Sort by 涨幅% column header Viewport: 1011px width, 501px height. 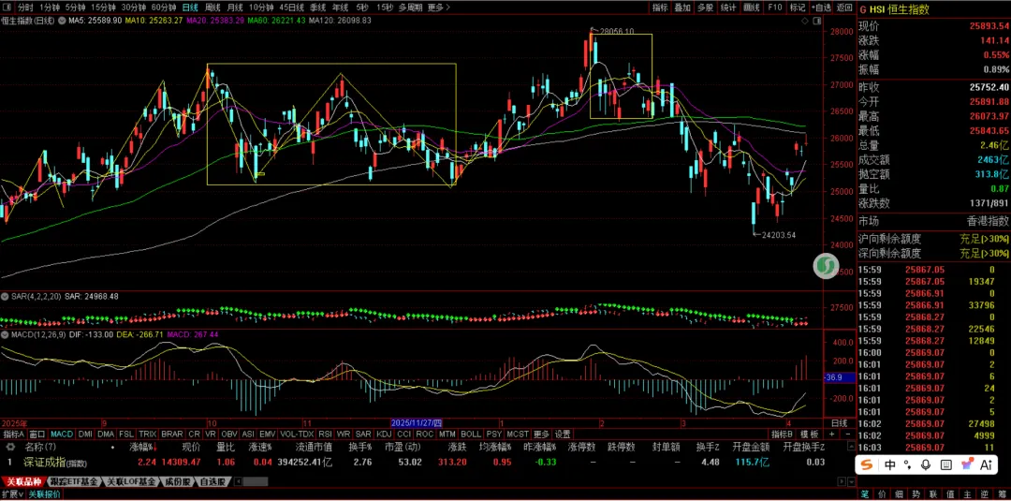pos(142,446)
